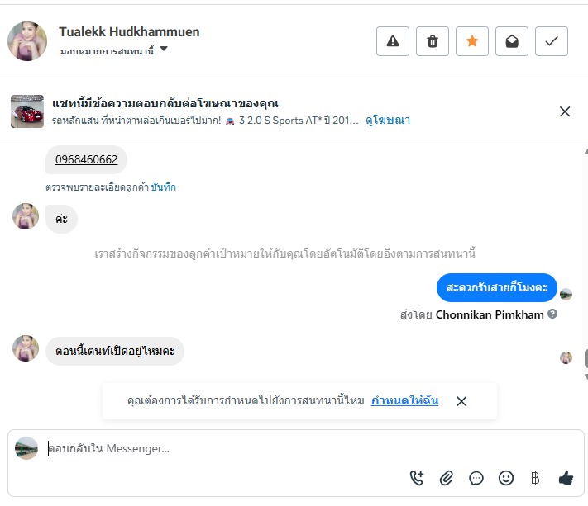Toggle the orange follow-up star
The height and width of the screenshot is (506, 588).
(x=472, y=41)
